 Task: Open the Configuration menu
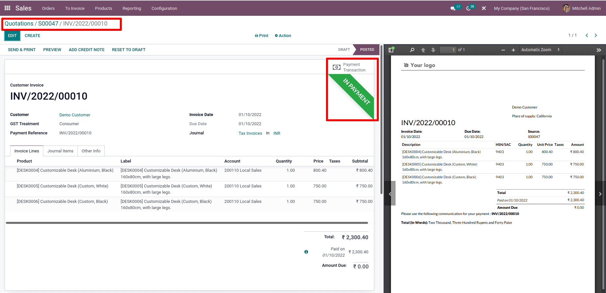164,8
